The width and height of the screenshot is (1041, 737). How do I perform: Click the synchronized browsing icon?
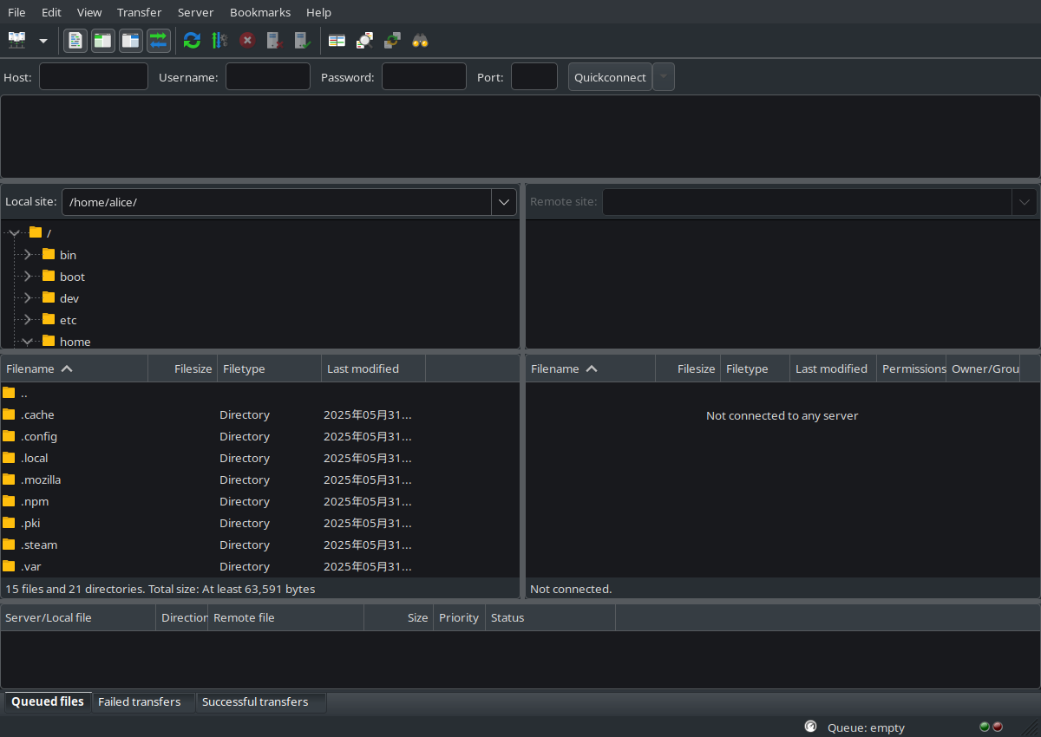[x=392, y=40]
